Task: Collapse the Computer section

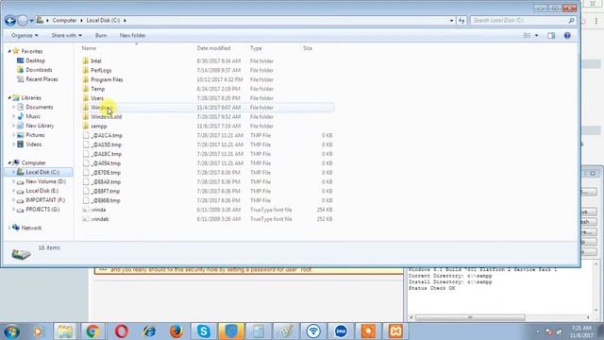Action: coord(9,162)
